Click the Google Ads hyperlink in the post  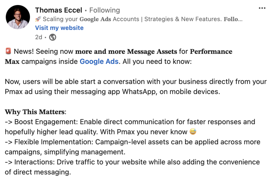pyautogui.click(x=99, y=61)
